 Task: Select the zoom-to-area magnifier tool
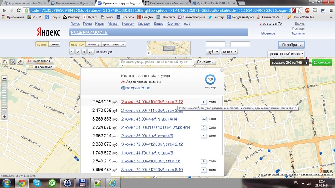13,62
